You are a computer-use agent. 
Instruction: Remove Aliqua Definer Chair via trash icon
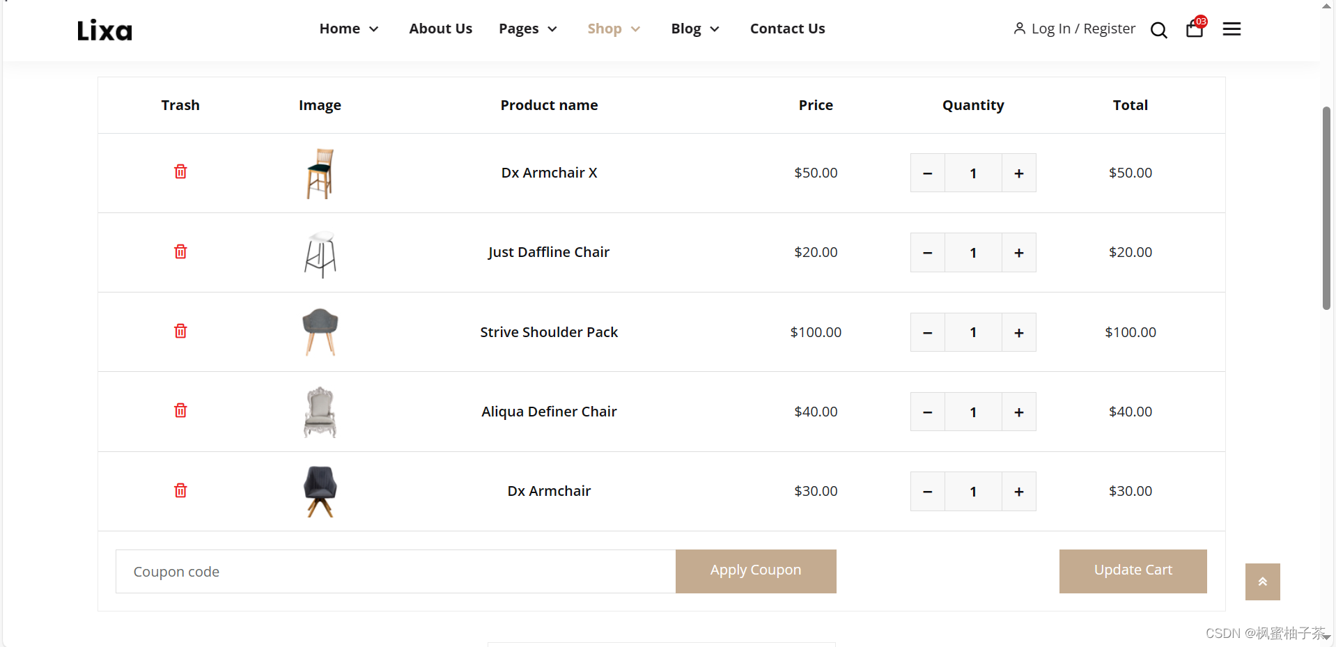(x=180, y=411)
